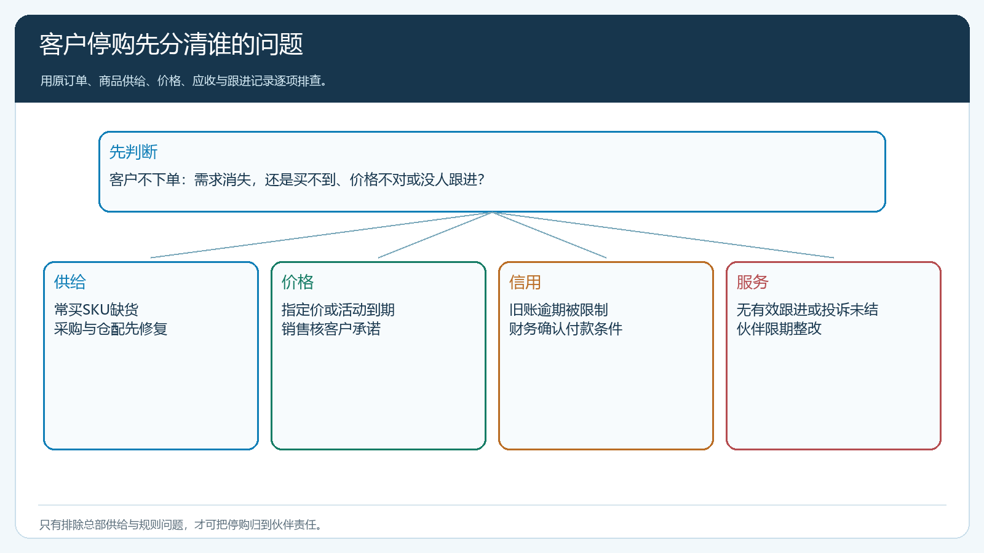Image resolution: width=984 pixels, height=553 pixels.
Task: Select the question text 客户不下单：需求消失
Action: pyautogui.click(x=180, y=179)
